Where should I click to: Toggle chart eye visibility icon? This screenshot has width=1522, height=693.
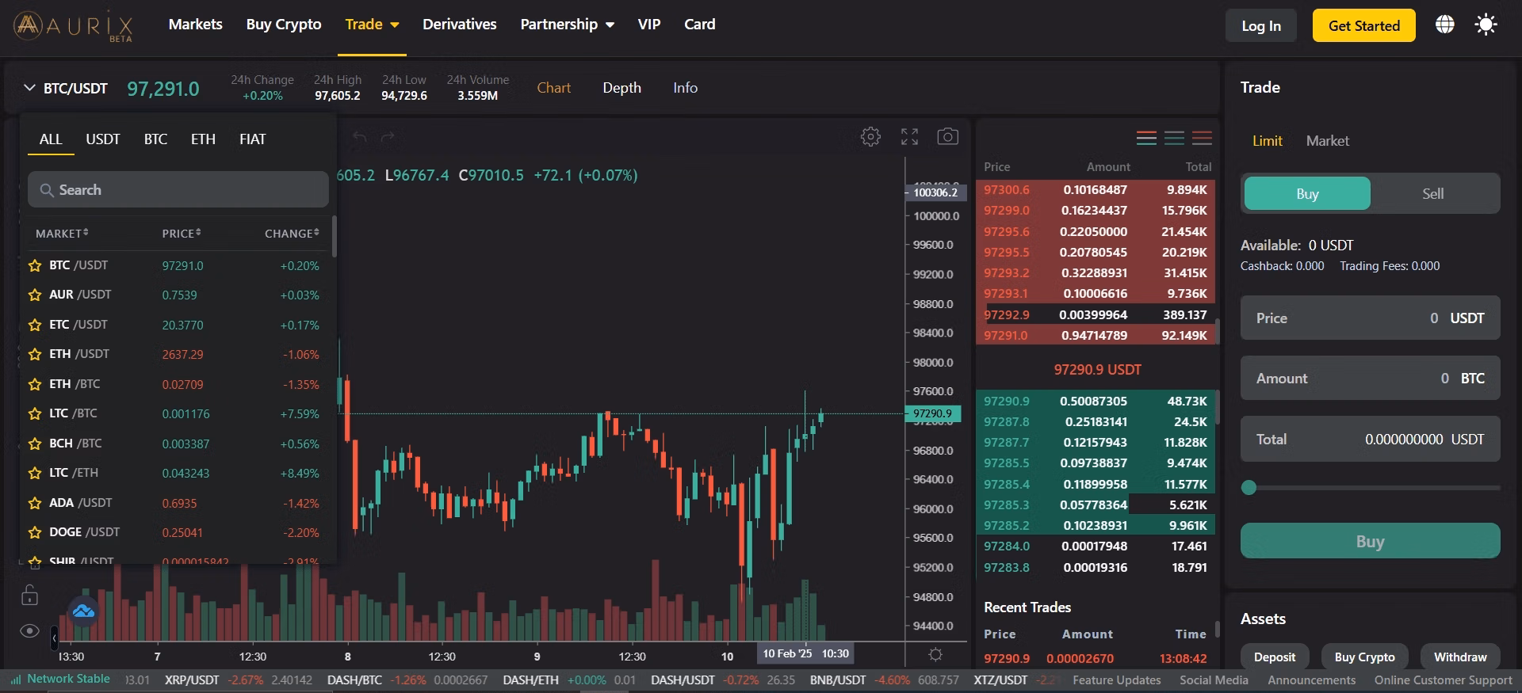click(x=29, y=631)
